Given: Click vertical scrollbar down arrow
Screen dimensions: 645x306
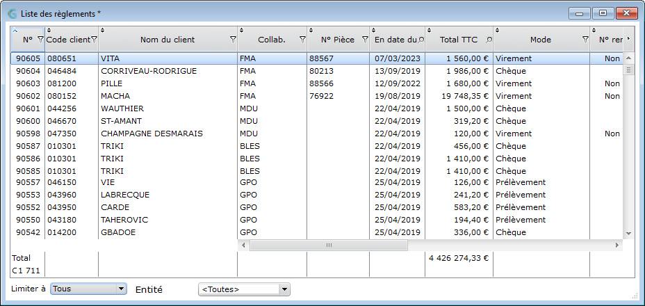Looking at the screenshot, I should point(628,233).
